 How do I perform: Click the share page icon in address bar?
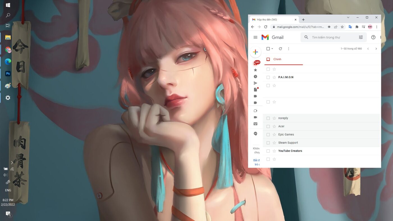coord(336,27)
